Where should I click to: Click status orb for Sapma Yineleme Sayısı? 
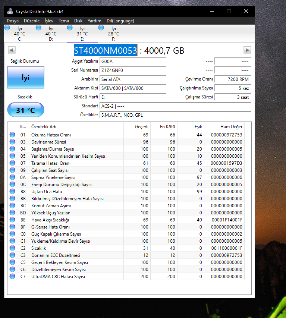click(12, 177)
